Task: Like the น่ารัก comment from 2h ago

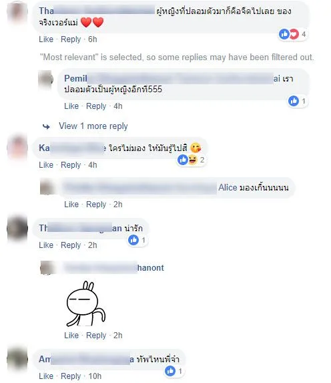Action: tap(46, 245)
